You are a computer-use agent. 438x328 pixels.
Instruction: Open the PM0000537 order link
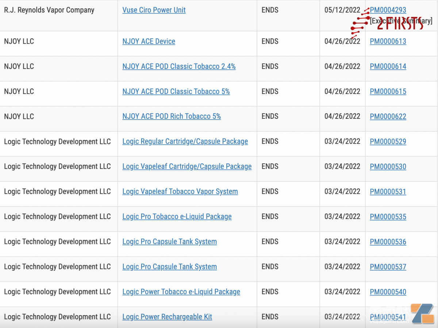388,267
